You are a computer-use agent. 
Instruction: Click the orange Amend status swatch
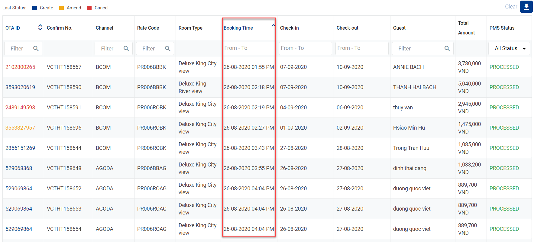click(62, 8)
